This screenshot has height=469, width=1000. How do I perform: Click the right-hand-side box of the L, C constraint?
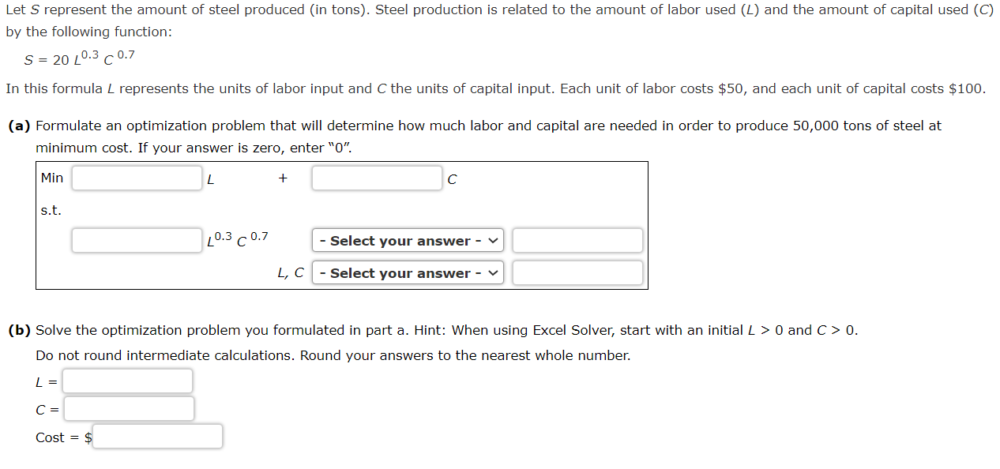click(x=577, y=272)
